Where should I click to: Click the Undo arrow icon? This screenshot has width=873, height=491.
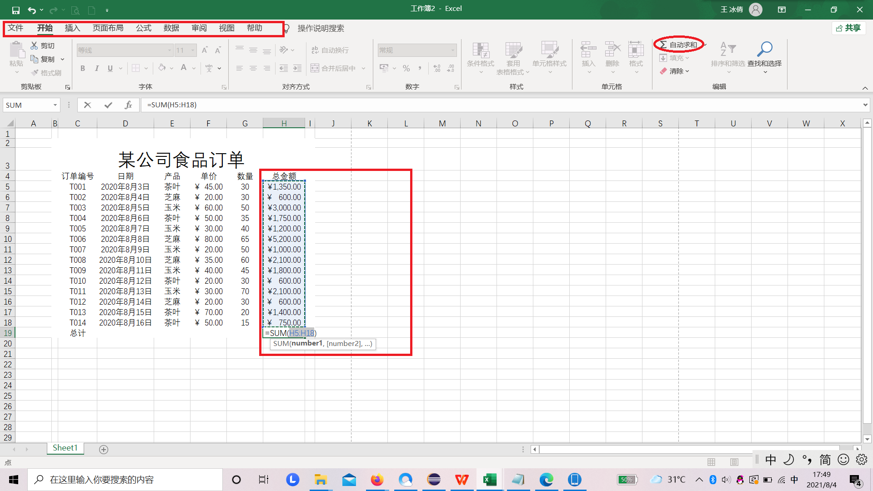[x=32, y=10]
